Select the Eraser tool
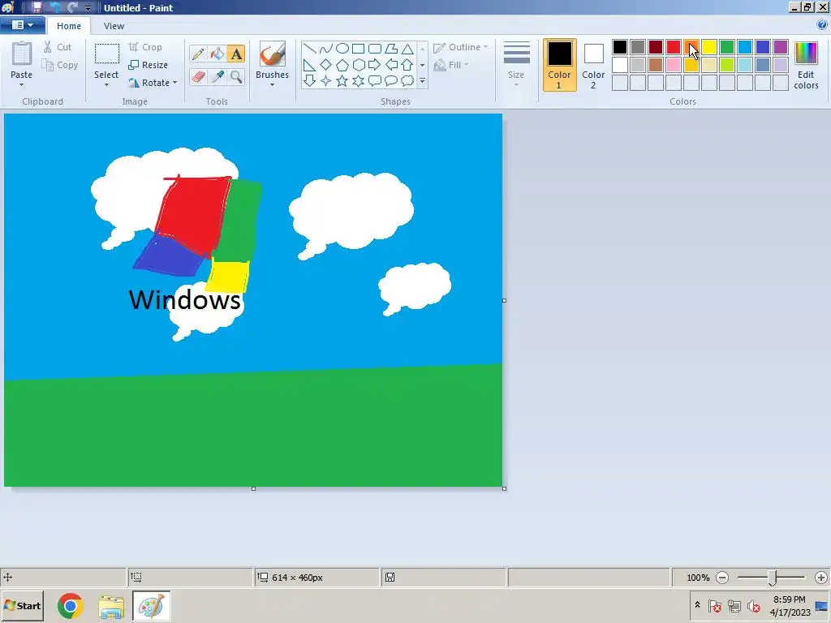The width and height of the screenshot is (831, 623). (x=198, y=77)
